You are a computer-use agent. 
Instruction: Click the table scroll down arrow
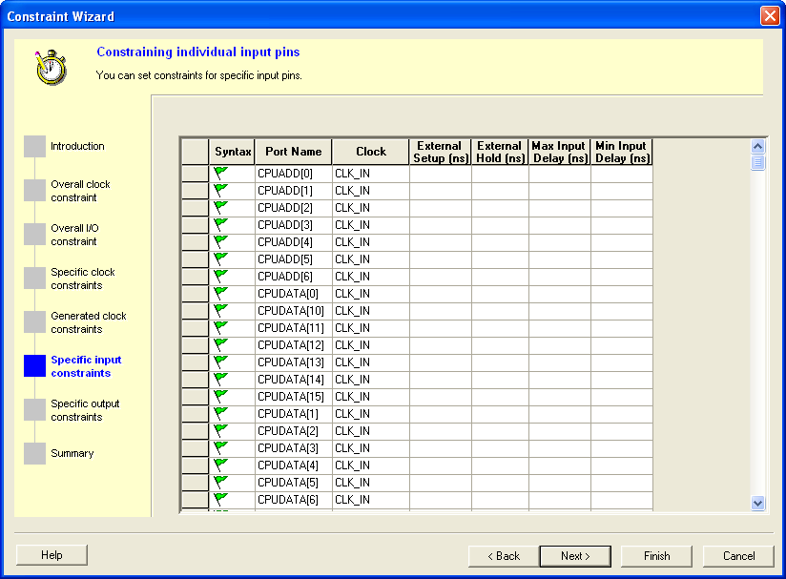point(757,503)
